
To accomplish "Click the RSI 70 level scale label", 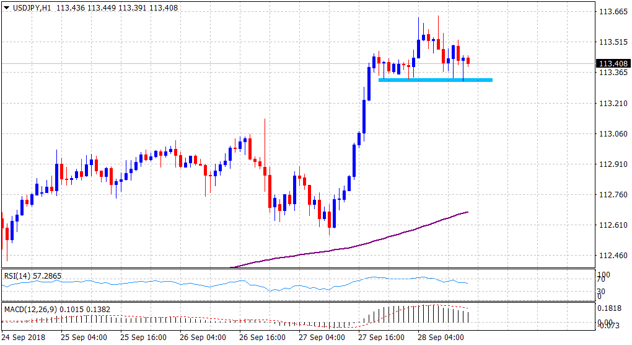I will coord(601,280).
